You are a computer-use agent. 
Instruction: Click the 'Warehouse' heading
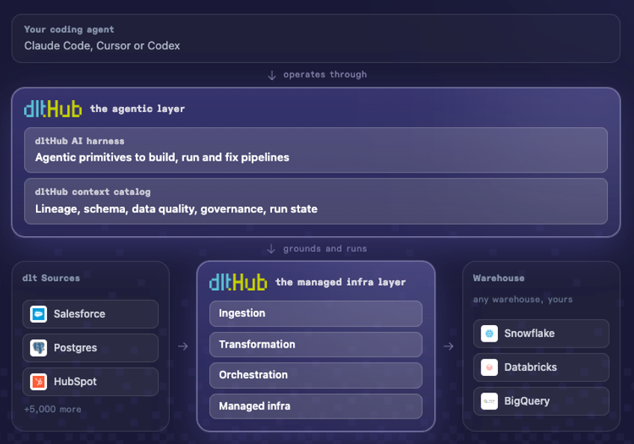(499, 278)
